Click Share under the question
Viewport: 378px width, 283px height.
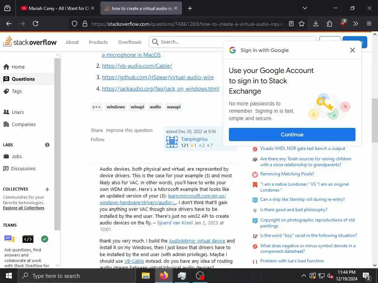(x=97, y=130)
